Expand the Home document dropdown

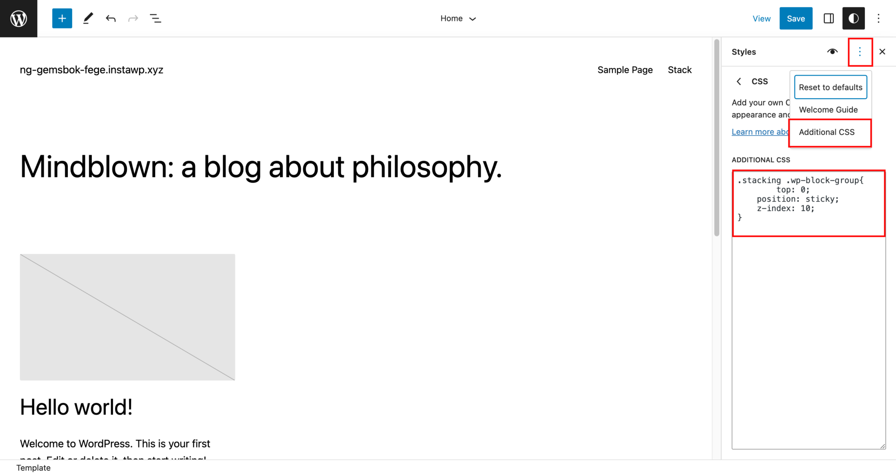pos(458,18)
